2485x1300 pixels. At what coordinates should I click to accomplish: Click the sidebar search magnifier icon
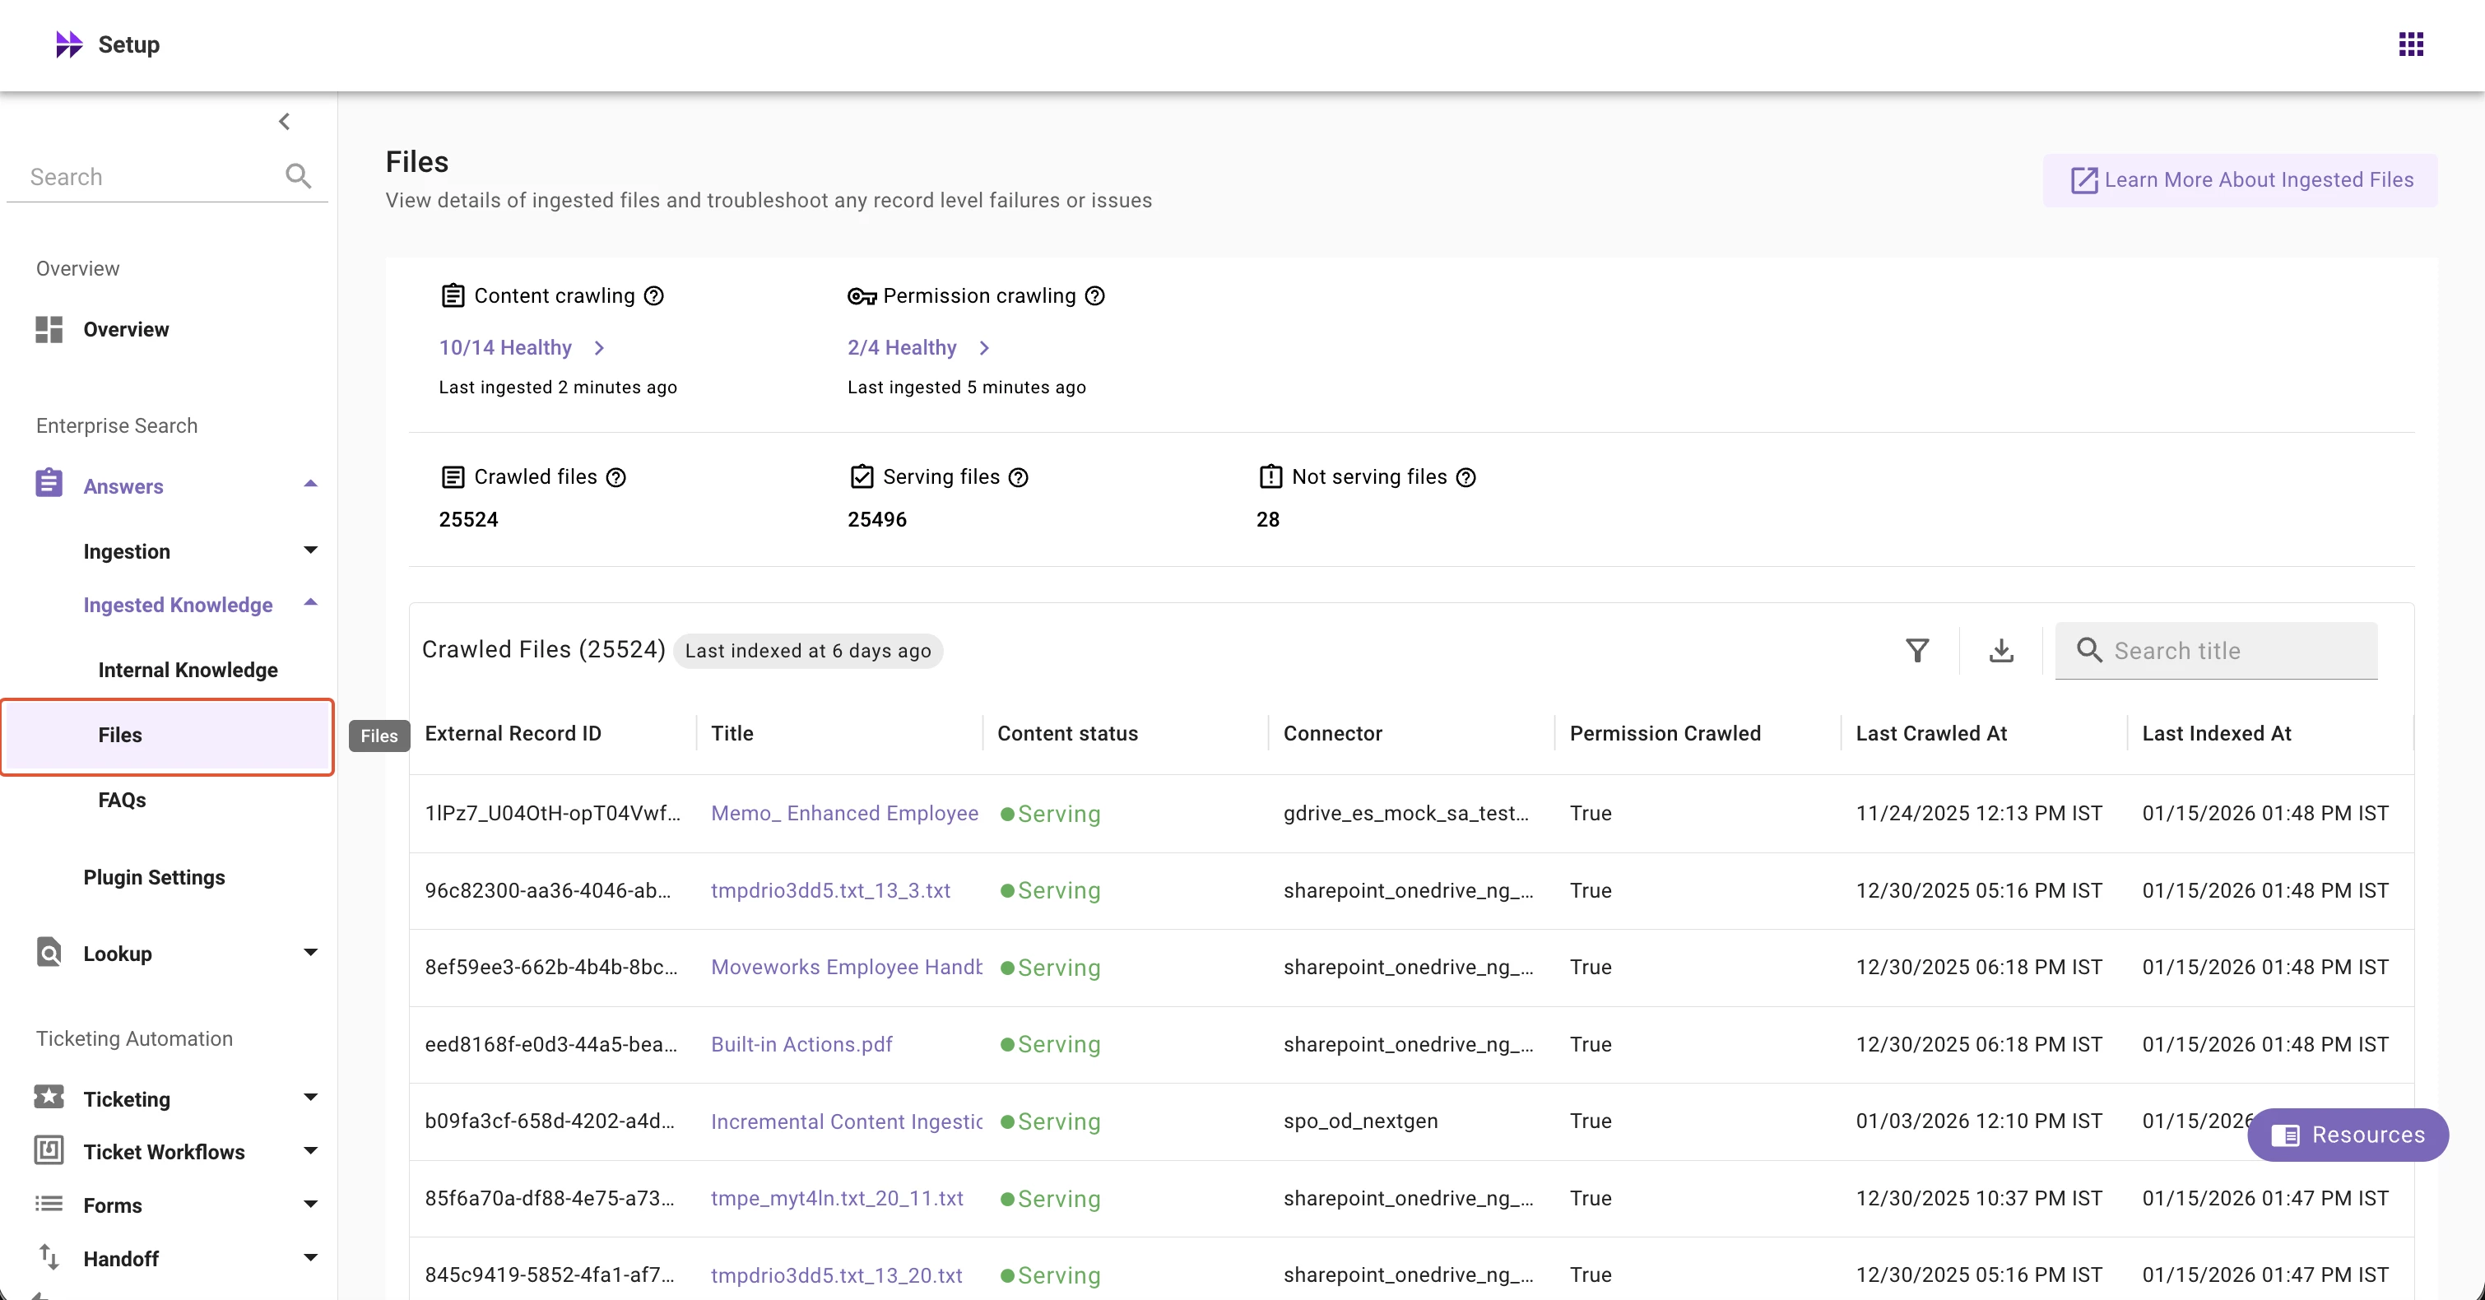(x=298, y=176)
